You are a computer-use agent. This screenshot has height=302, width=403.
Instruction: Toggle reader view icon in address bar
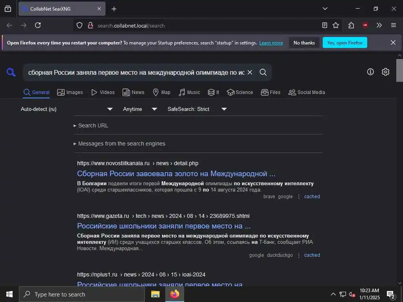tap(325, 25)
